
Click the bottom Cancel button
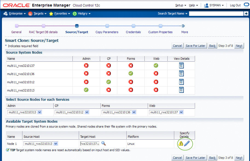point(177,158)
